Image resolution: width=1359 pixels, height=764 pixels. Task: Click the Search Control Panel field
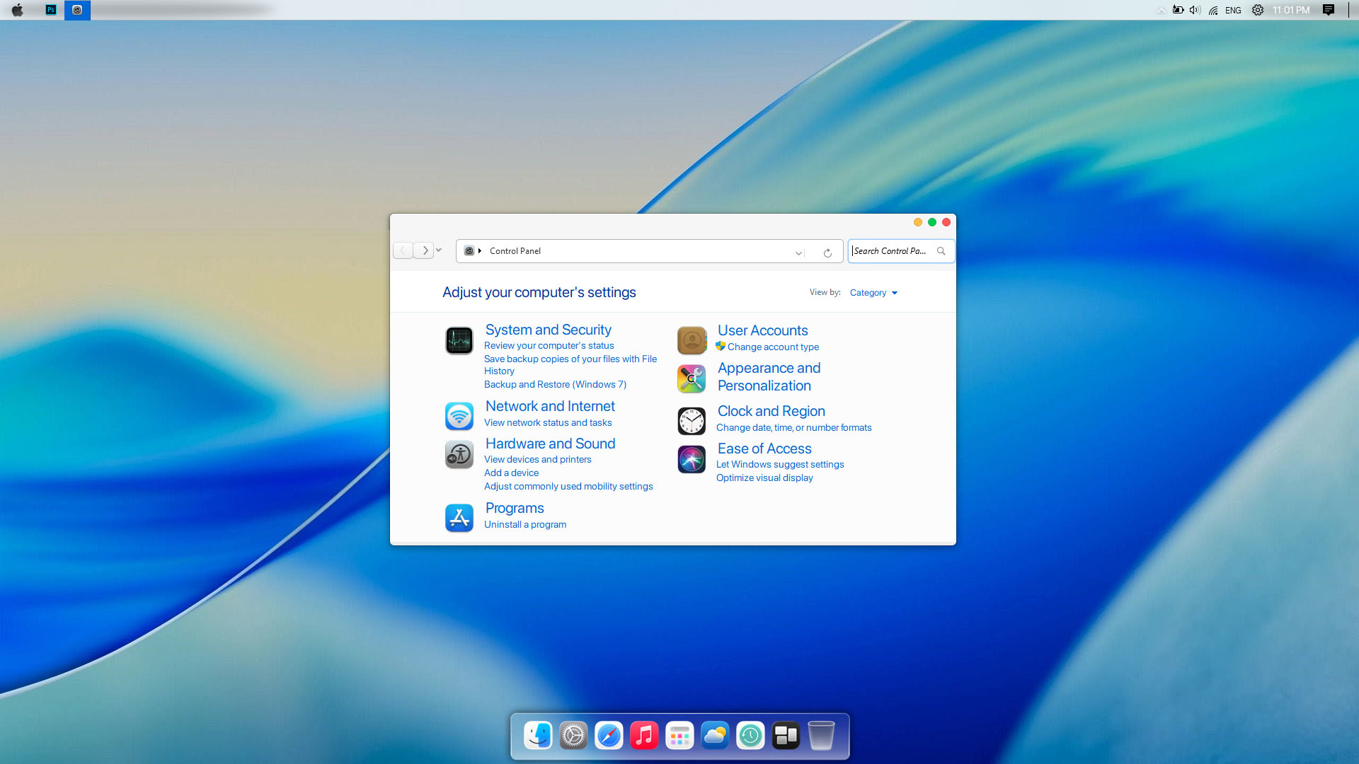892,251
